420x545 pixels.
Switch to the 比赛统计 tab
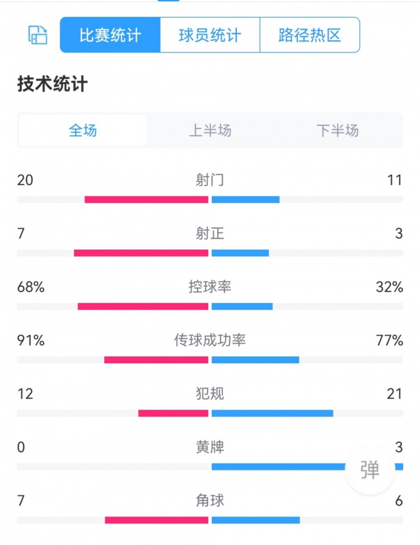[110, 35]
